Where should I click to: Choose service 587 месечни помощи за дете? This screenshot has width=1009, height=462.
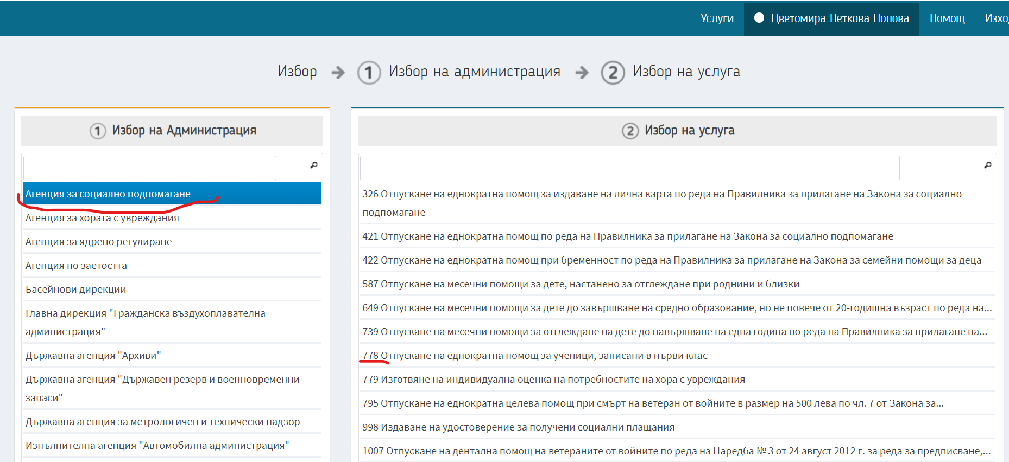pyautogui.click(x=677, y=284)
